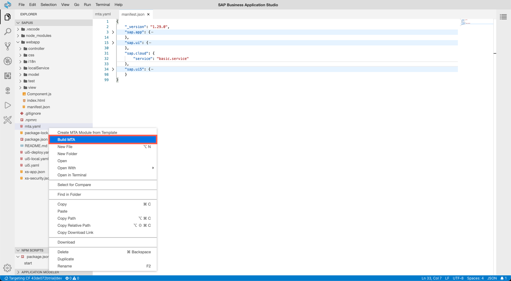Image resolution: width=511 pixels, height=281 pixels.
Task: Click Find in Folder in context menu
Action: [x=103, y=195]
